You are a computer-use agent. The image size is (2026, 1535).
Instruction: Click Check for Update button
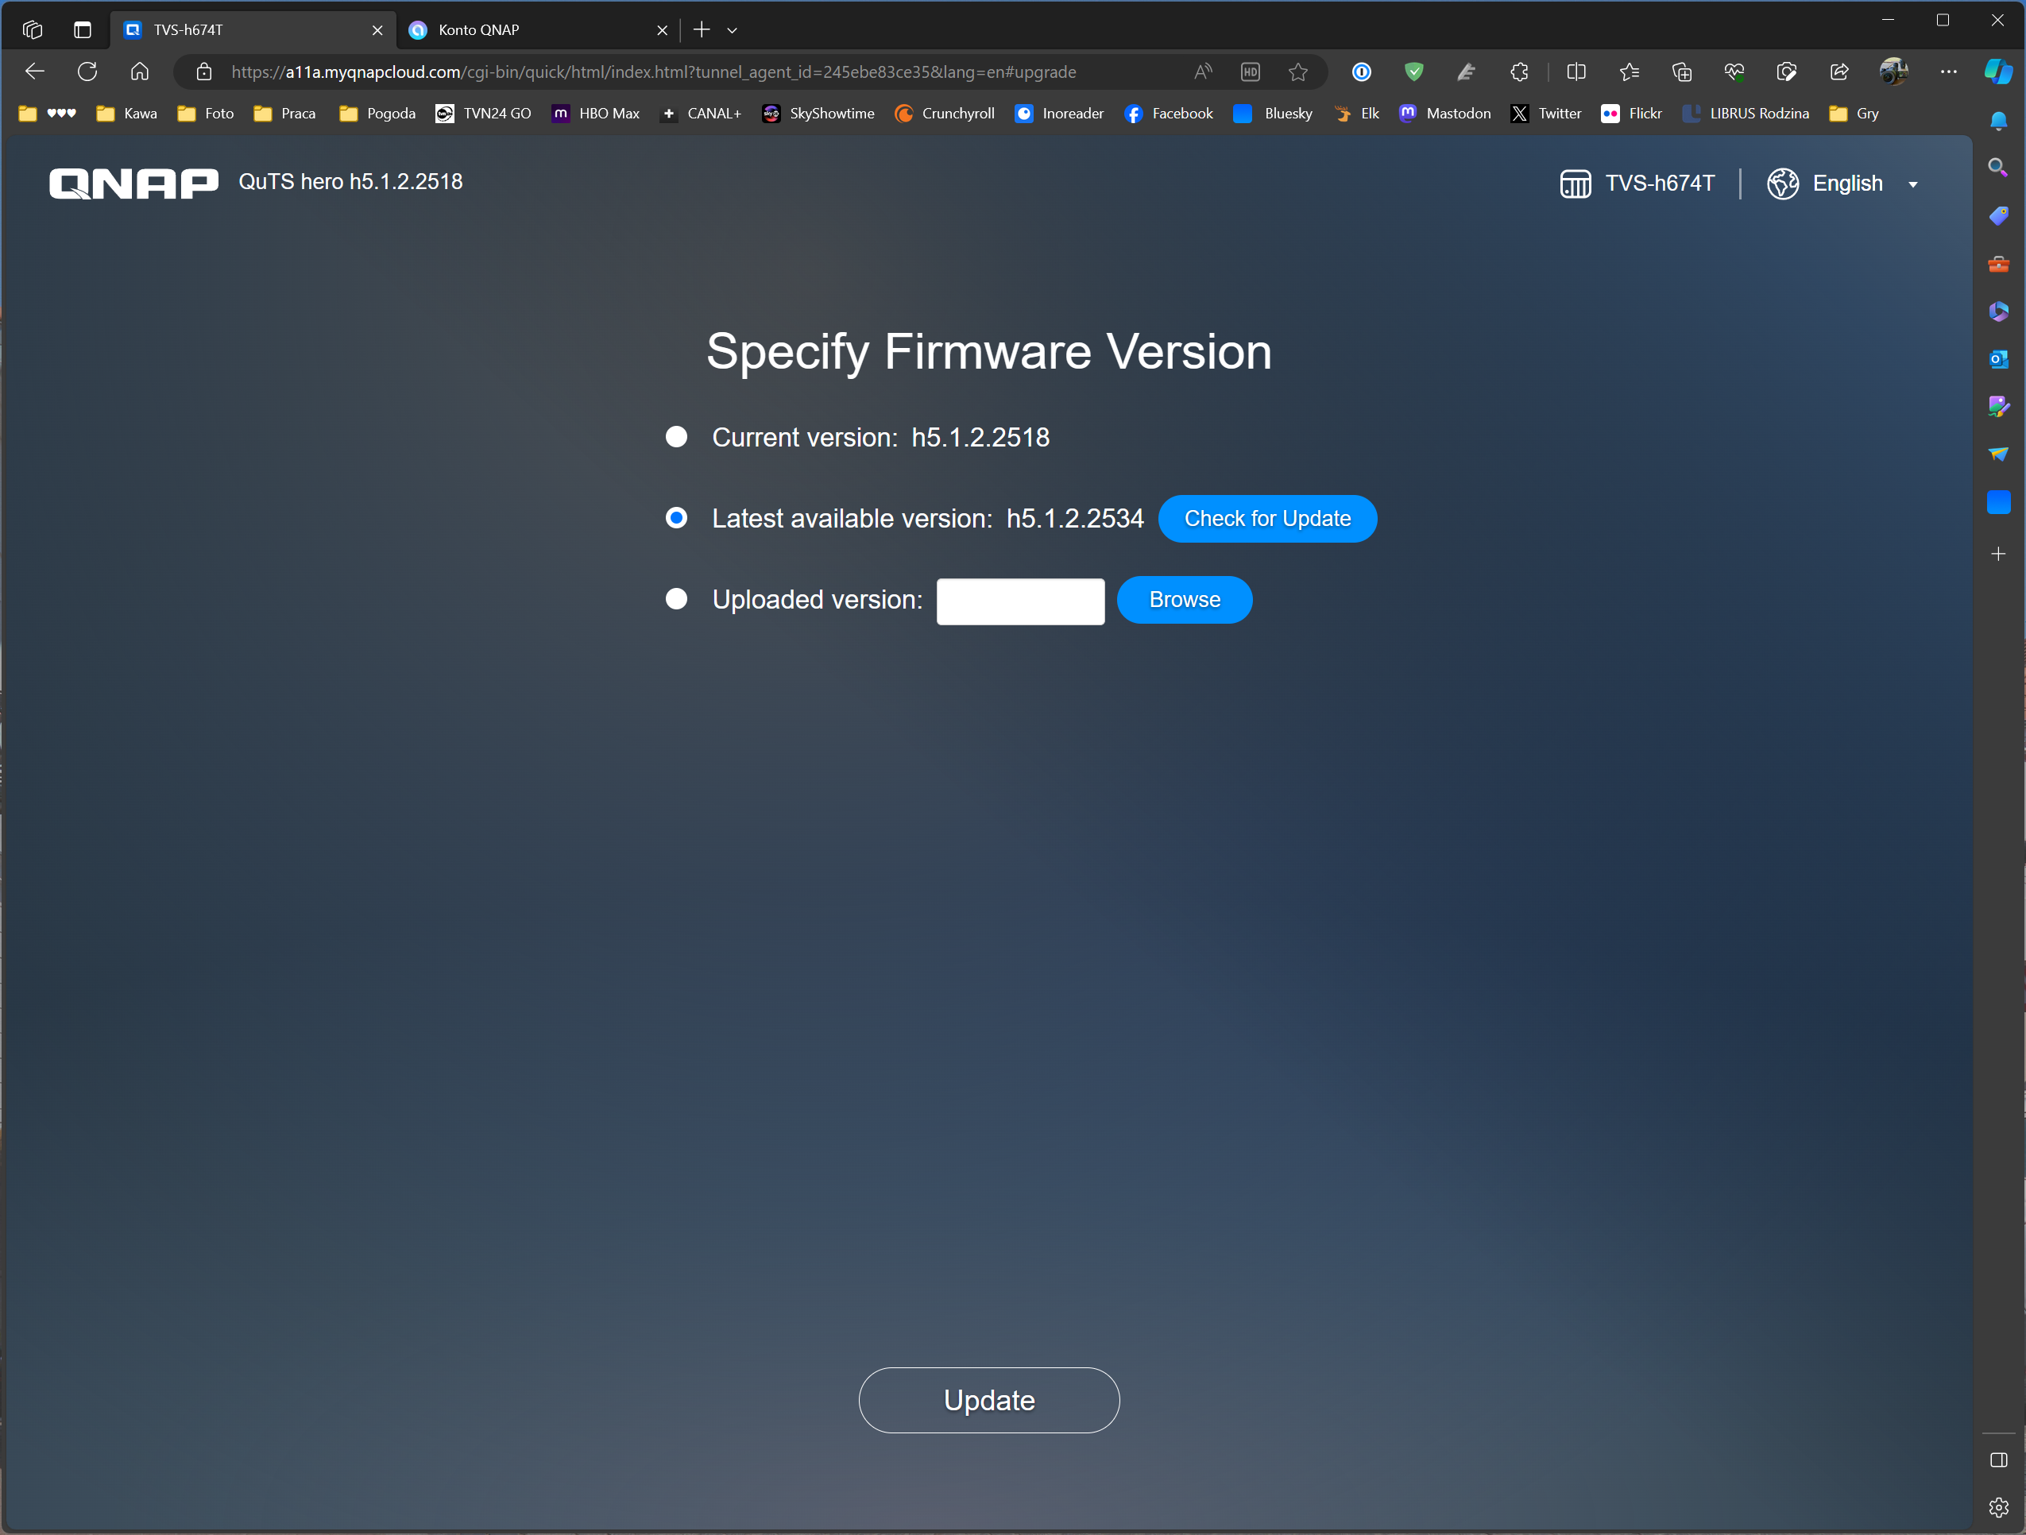tap(1266, 518)
